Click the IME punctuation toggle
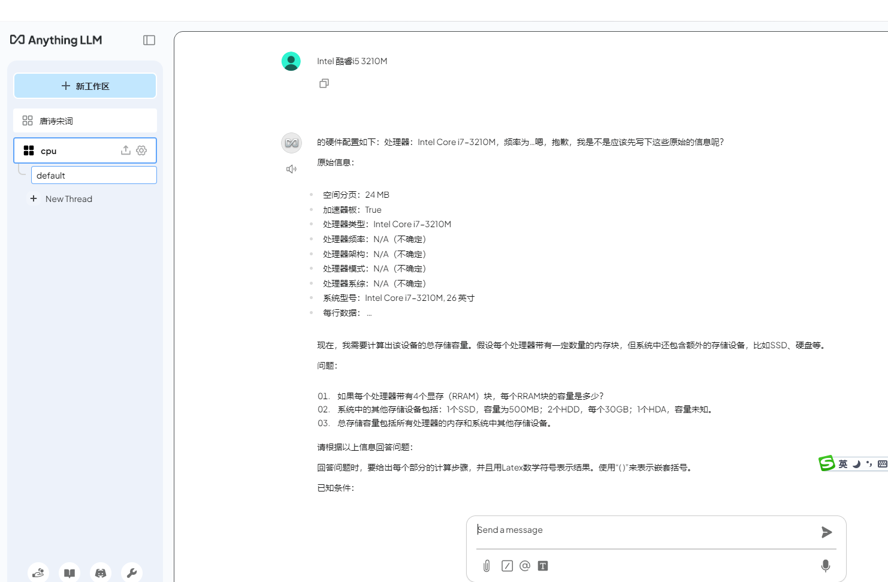Viewport: 888px width, 582px height. [869, 464]
